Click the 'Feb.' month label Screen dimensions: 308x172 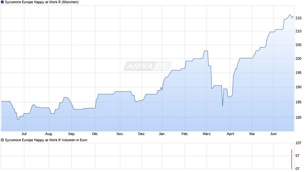coord(185,134)
